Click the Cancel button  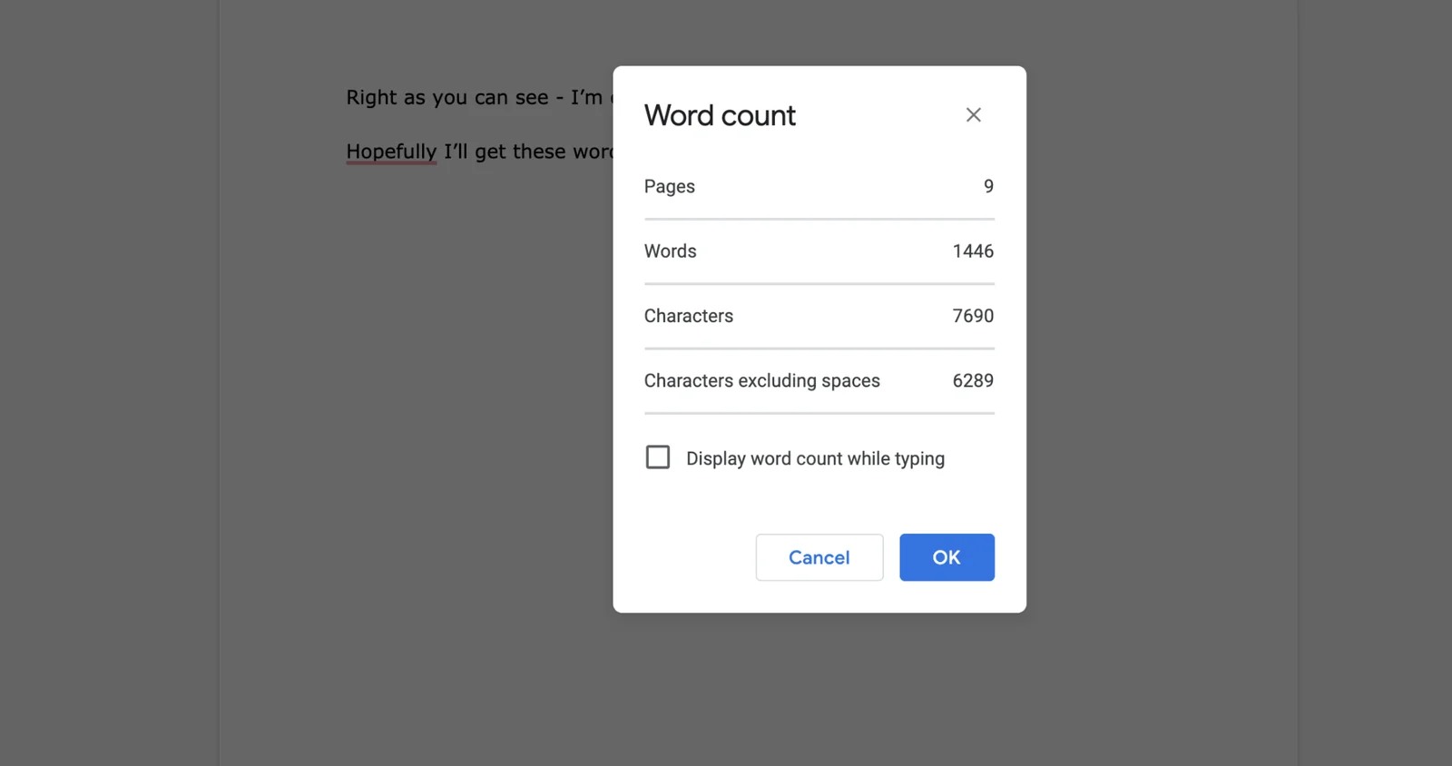coord(819,557)
